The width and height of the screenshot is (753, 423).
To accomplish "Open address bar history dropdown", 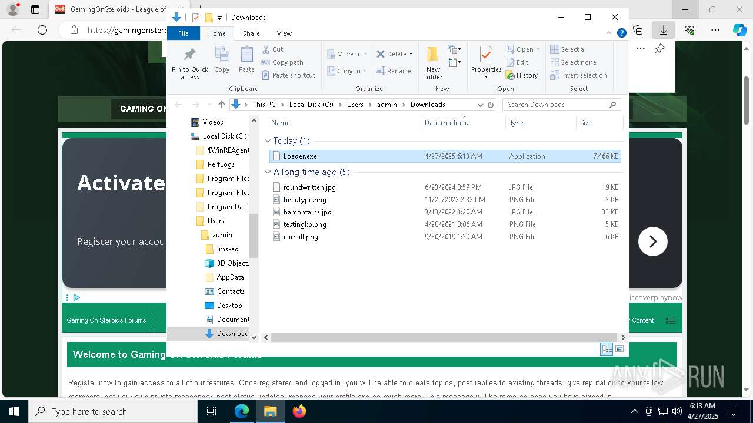I will pos(480,105).
